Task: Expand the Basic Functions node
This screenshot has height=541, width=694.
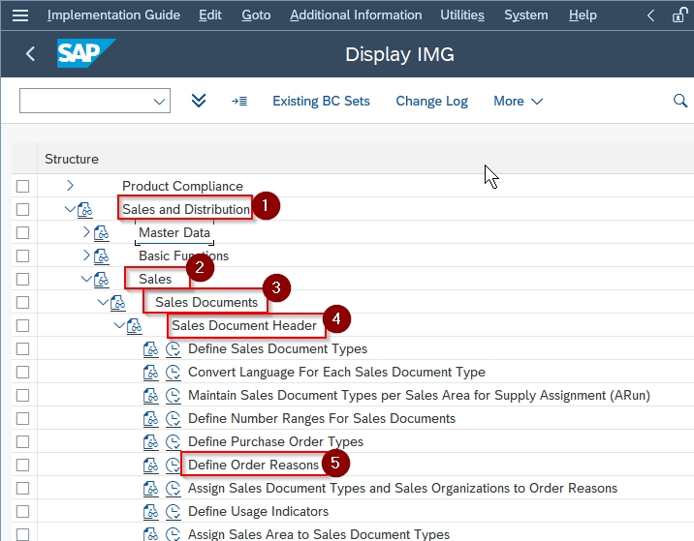Action: (86, 255)
